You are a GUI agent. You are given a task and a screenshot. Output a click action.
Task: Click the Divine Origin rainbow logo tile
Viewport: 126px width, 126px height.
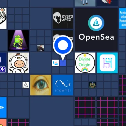[85, 63]
